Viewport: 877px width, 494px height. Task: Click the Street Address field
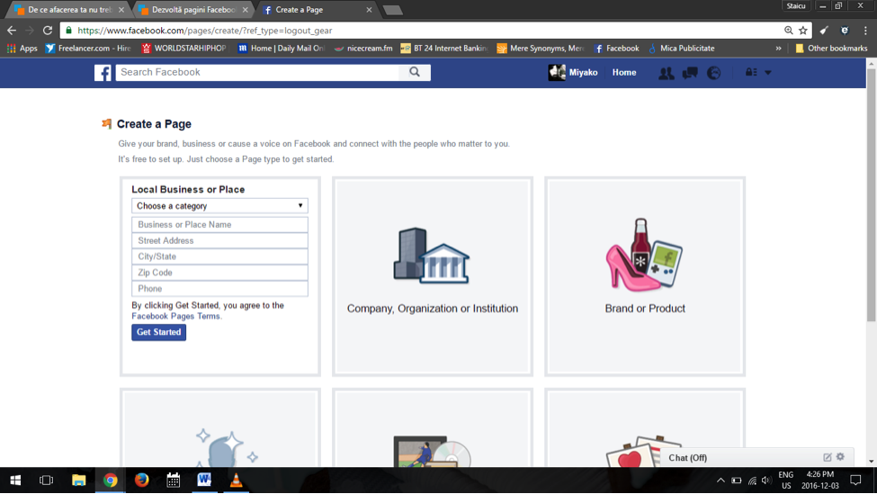219,240
